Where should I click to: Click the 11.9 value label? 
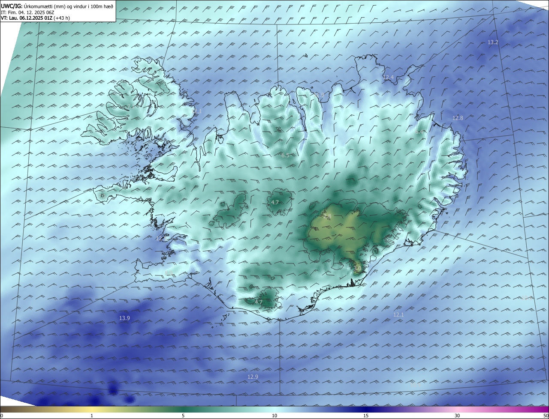point(318,95)
